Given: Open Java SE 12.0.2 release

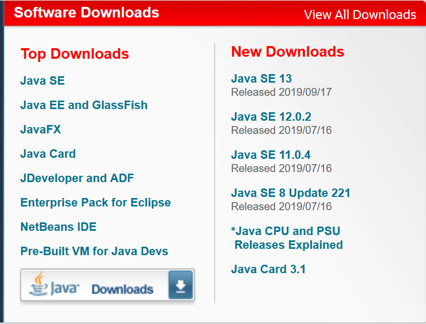Looking at the screenshot, I should [271, 117].
